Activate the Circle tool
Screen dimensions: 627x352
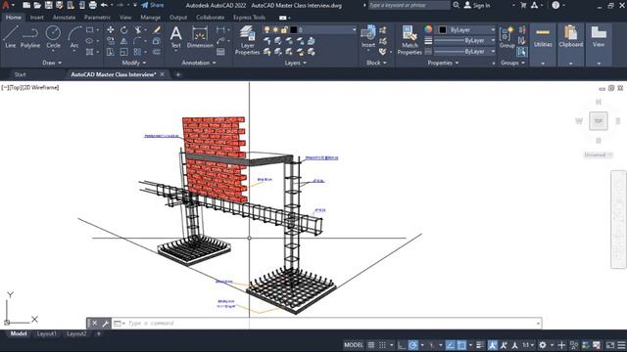click(x=53, y=37)
